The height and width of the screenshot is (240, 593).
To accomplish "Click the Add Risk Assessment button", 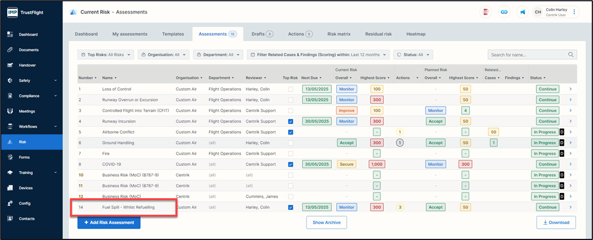I will click(x=109, y=222).
